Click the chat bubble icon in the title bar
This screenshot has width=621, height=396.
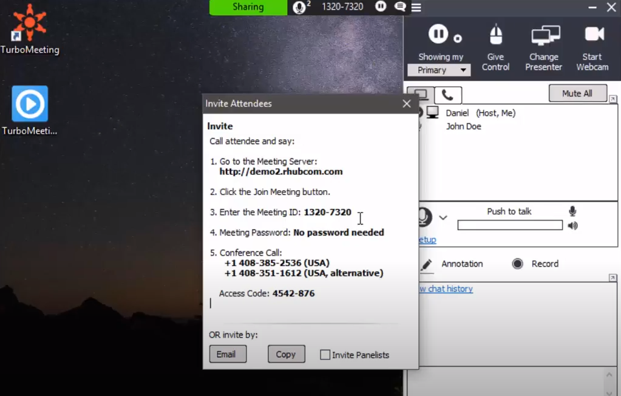(x=400, y=7)
